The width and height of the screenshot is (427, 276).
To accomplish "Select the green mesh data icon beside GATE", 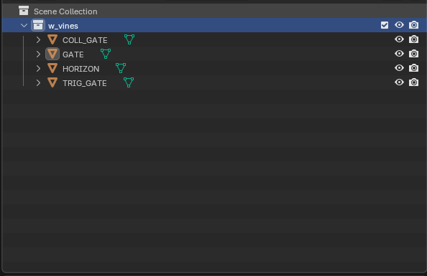I will [x=106, y=54].
